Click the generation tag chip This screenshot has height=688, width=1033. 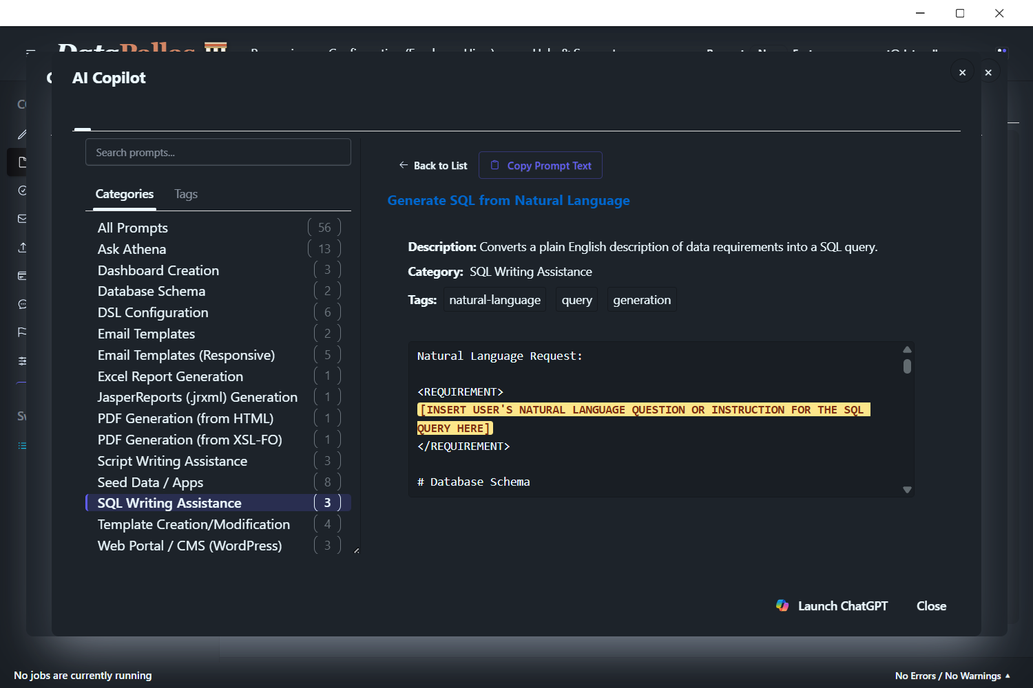click(642, 300)
